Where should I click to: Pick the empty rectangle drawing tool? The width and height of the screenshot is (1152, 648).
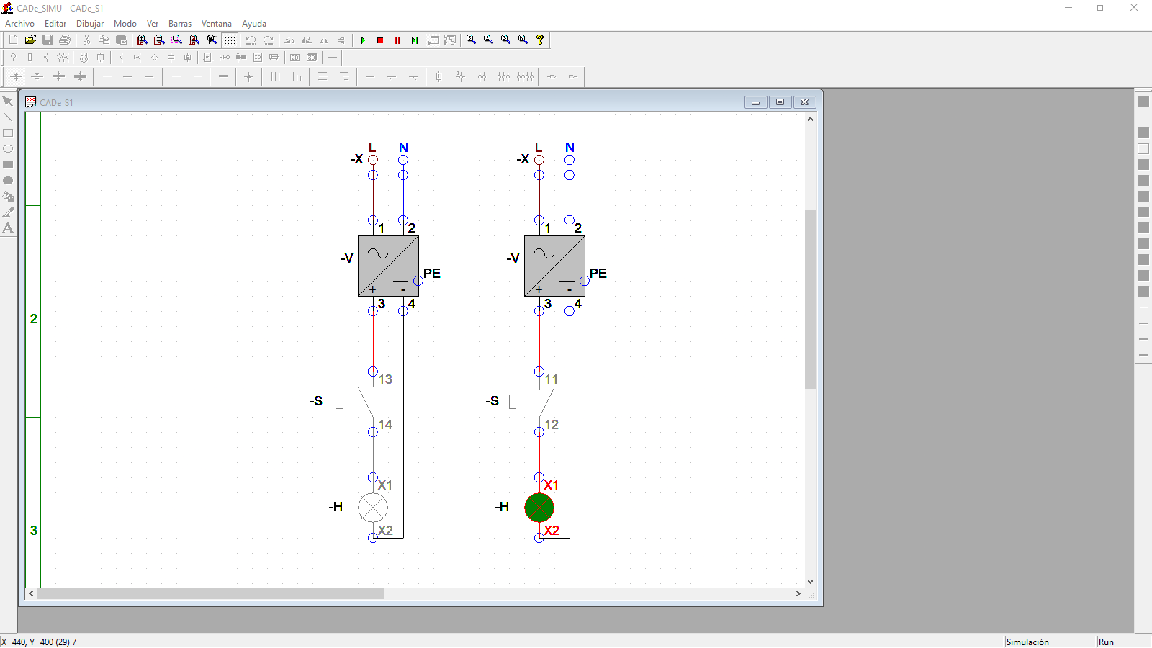(x=8, y=132)
